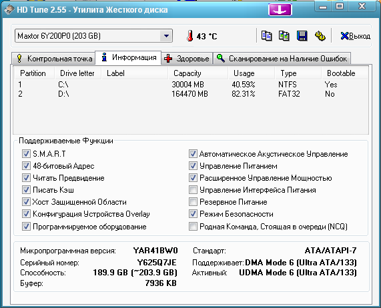Click the 30004 MB capacity value
This screenshot has width=381, height=308.
point(187,85)
